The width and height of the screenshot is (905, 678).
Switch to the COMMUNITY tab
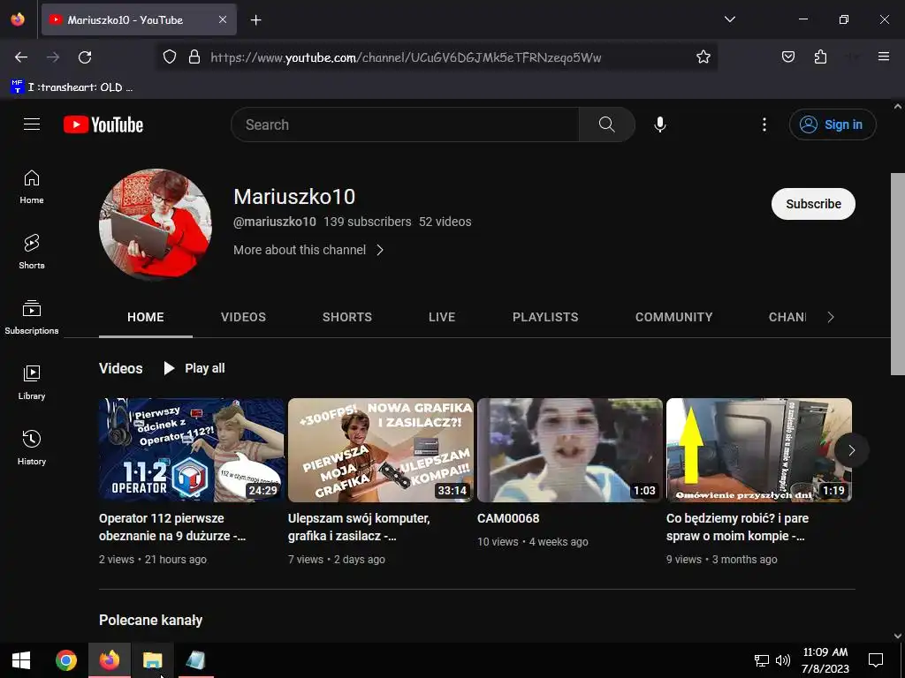pos(673,317)
